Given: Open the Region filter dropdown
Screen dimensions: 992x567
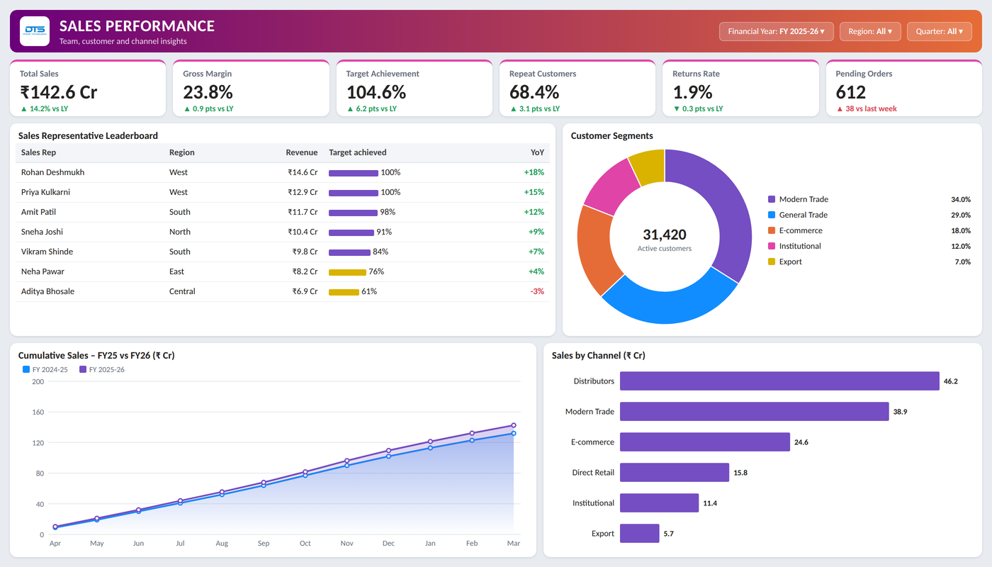Looking at the screenshot, I should pyautogui.click(x=870, y=31).
